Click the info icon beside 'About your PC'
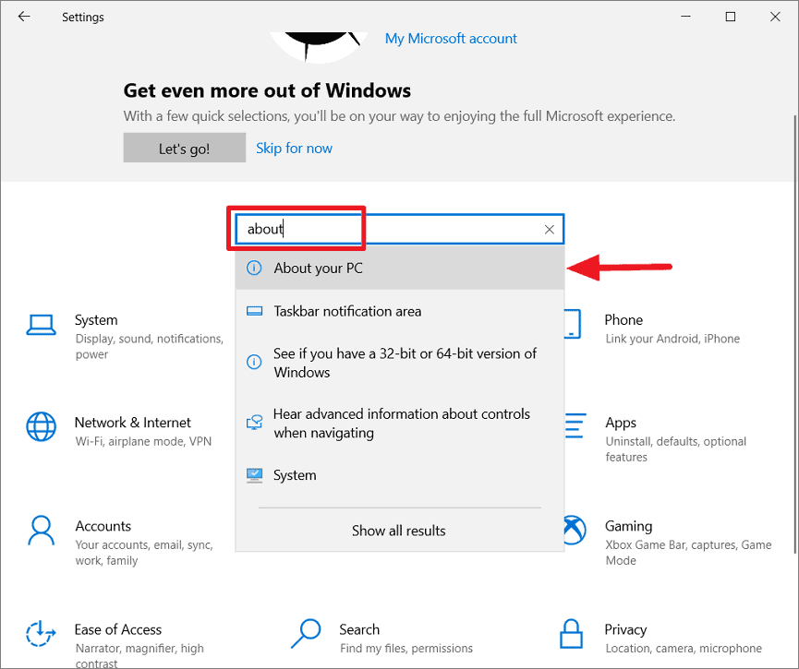 (254, 268)
